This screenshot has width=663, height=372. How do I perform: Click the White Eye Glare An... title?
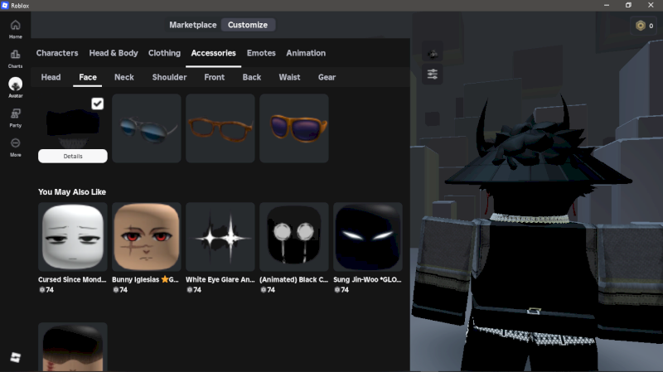coord(220,279)
